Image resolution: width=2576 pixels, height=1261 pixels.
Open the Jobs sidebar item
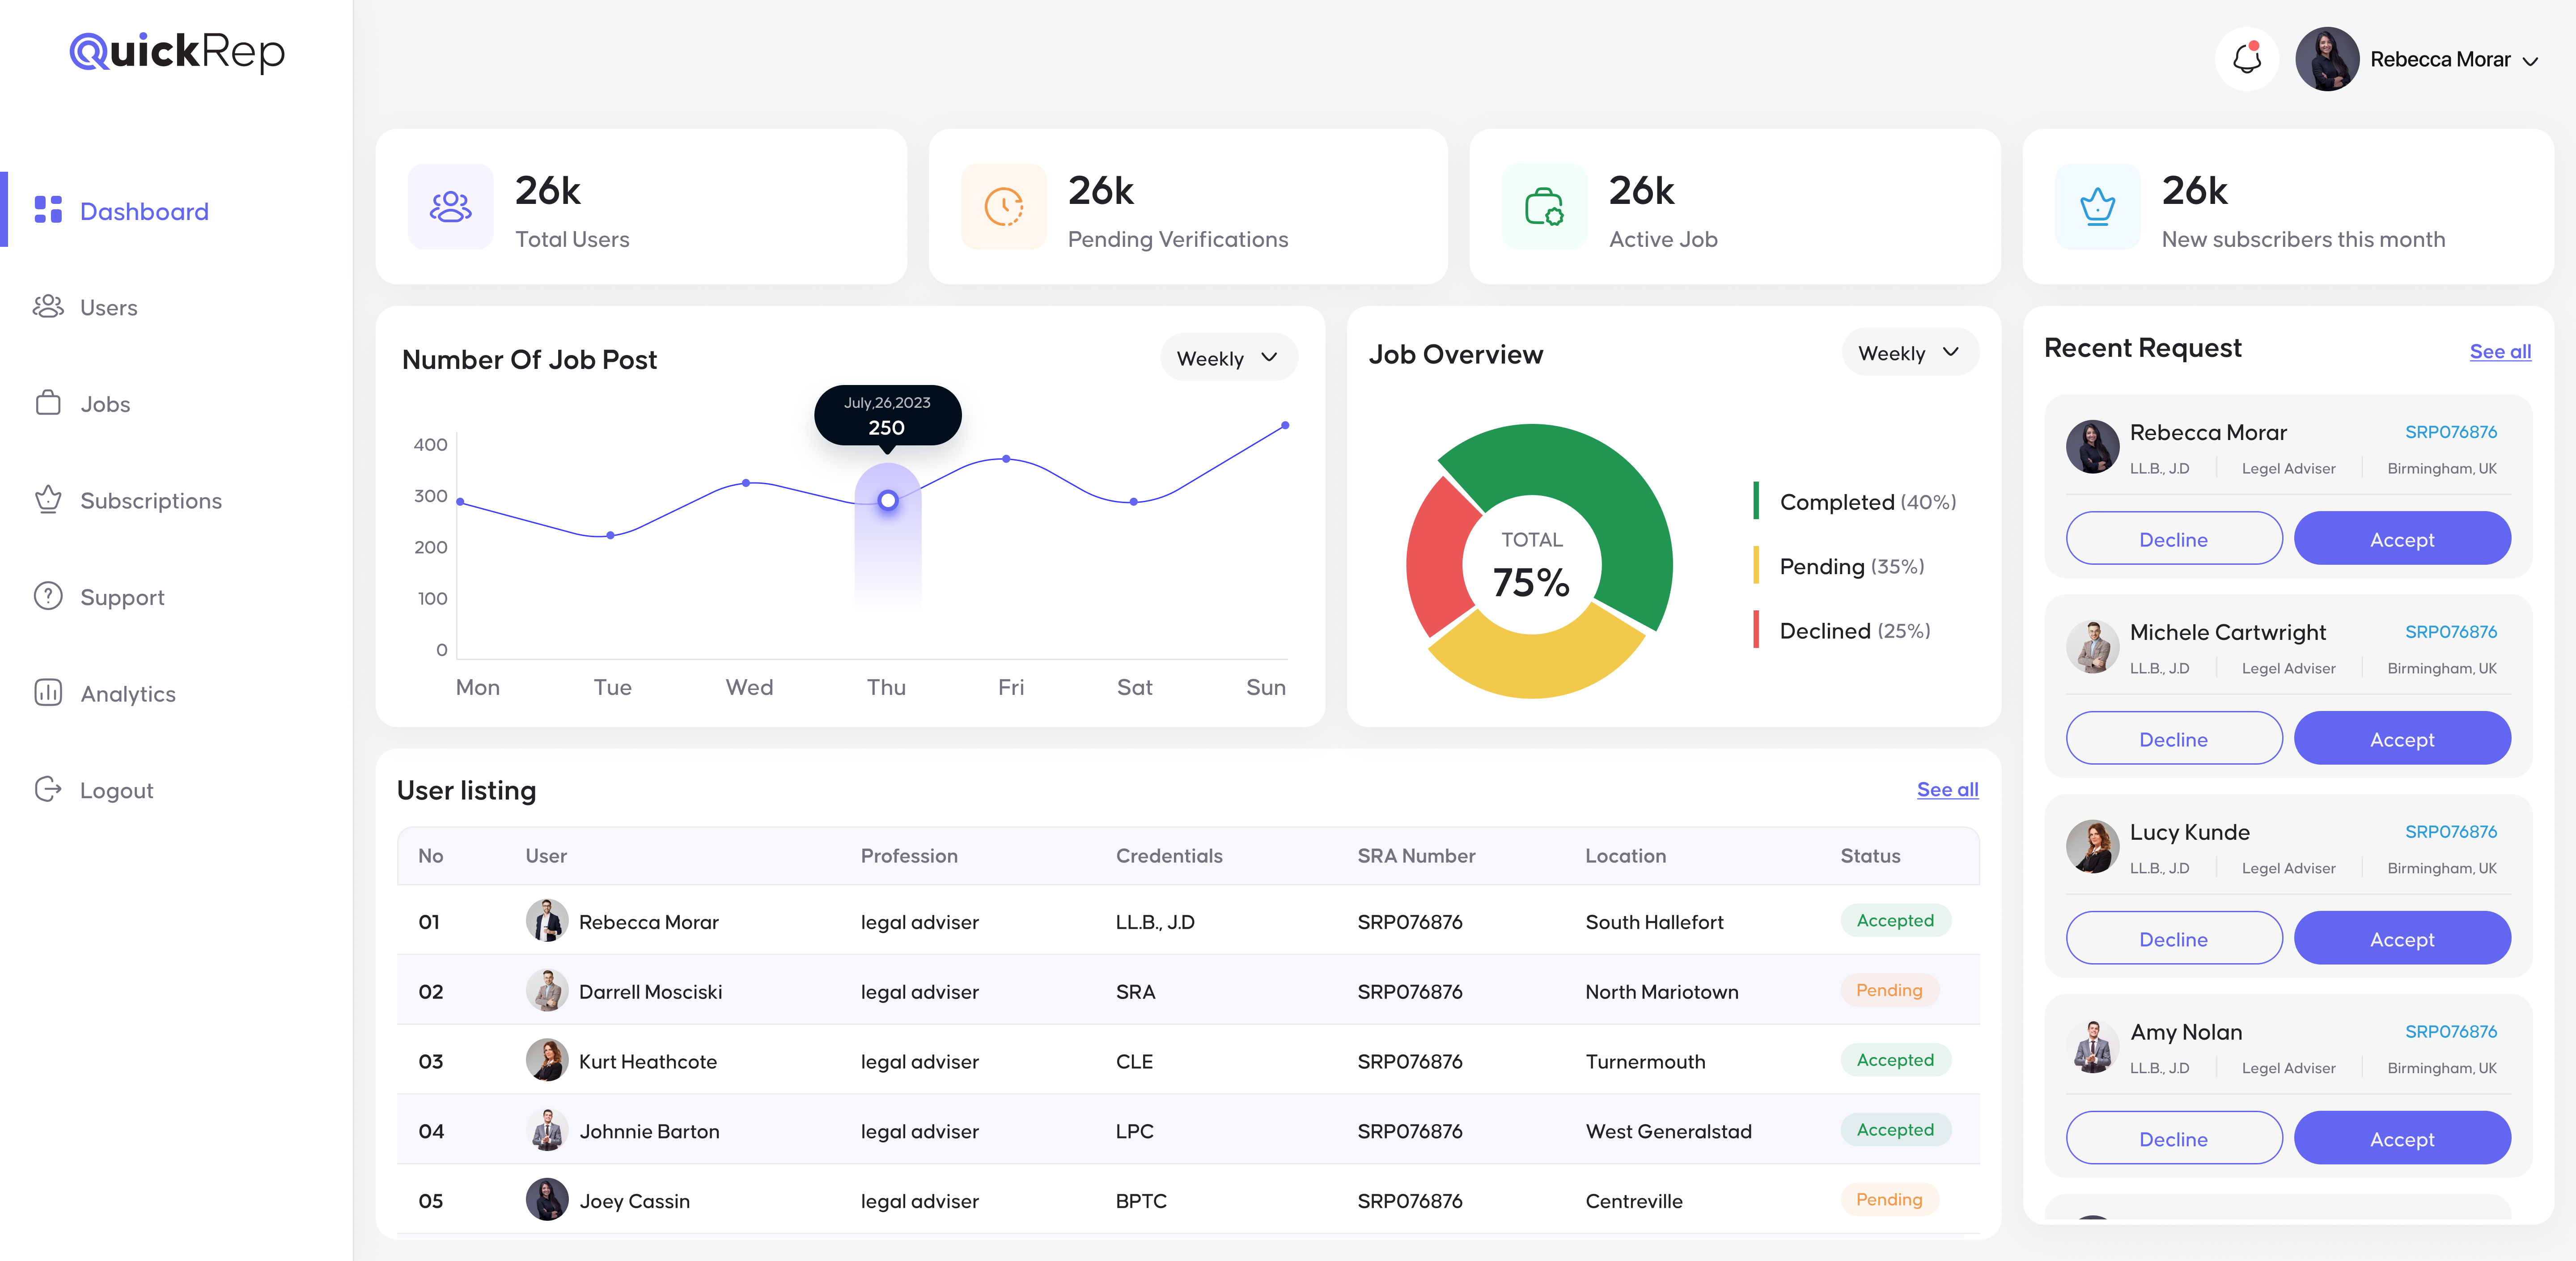click(x=105, y=404)
